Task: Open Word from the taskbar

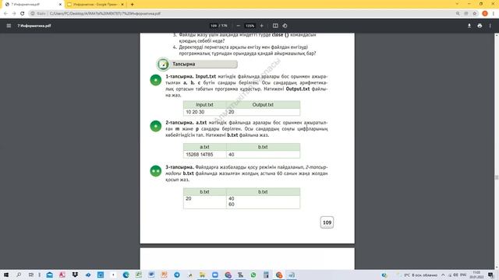Action: click(x=151, y=275)
